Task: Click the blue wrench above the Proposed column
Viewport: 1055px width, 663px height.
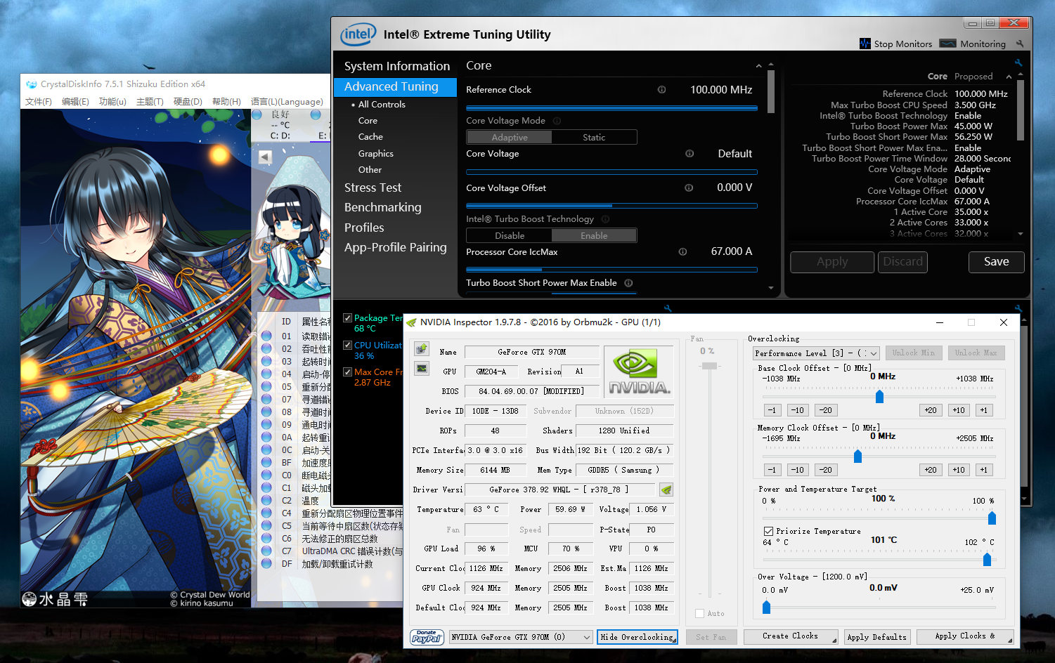Action: coord(1018,63)
